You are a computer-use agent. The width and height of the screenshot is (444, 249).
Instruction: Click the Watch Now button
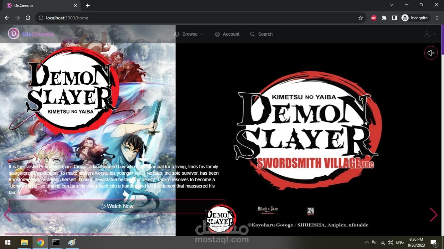tap(117, 206)
